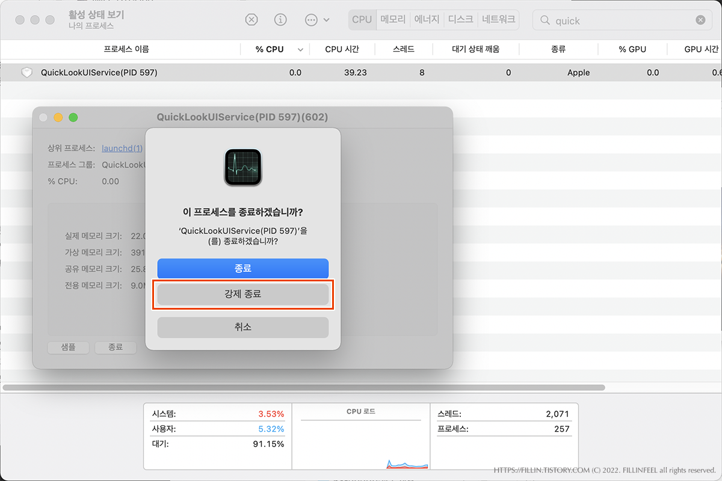Toggle % CPU sort direction chevron

pyautogui.click(x=300, y=49)
